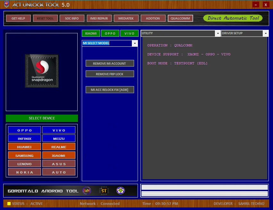This screenshot has width=273, height=210.
Task: Click DEVELOPER : SAHRIL TECHNO text
Action: tap(239, 204)
